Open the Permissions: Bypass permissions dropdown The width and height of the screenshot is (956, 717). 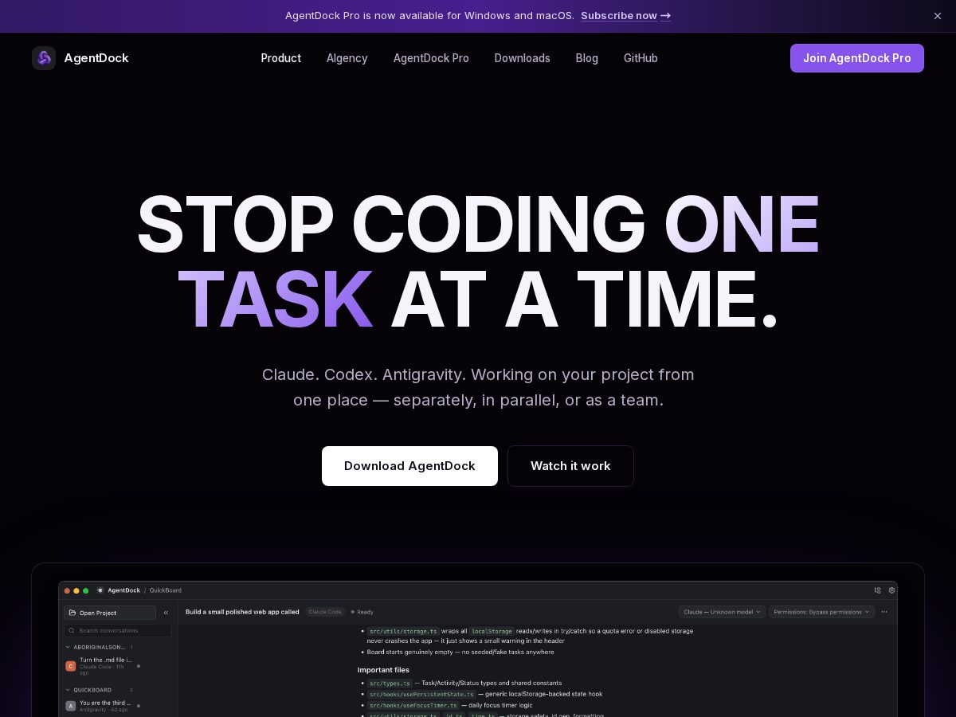tap(821, 612)
